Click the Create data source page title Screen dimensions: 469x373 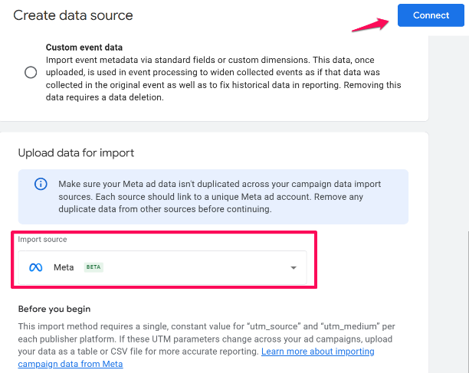tap(73, 15)
